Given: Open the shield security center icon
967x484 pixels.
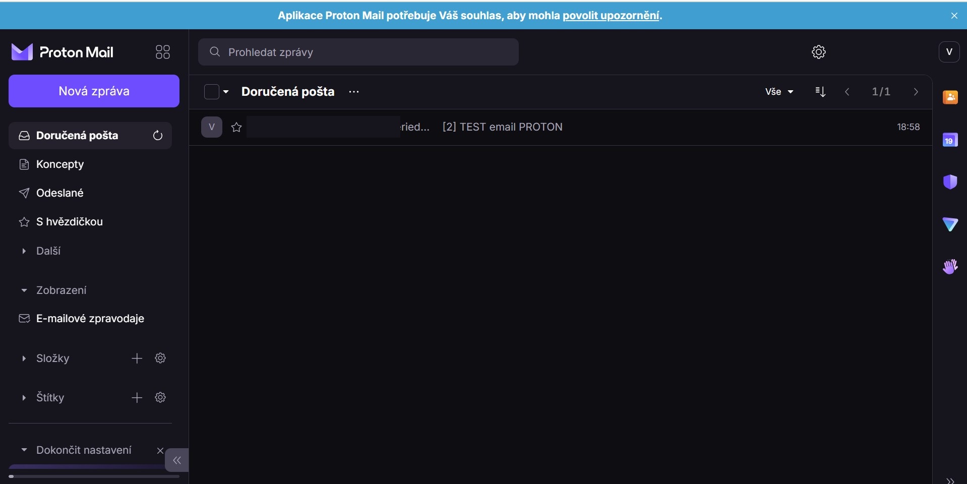Looking at the screenshot, I should click(950, 182).
